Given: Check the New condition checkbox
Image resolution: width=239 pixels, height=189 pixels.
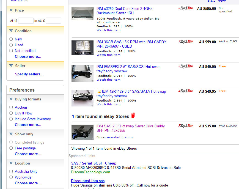Looking at the screenshot, I should (11, 39).
